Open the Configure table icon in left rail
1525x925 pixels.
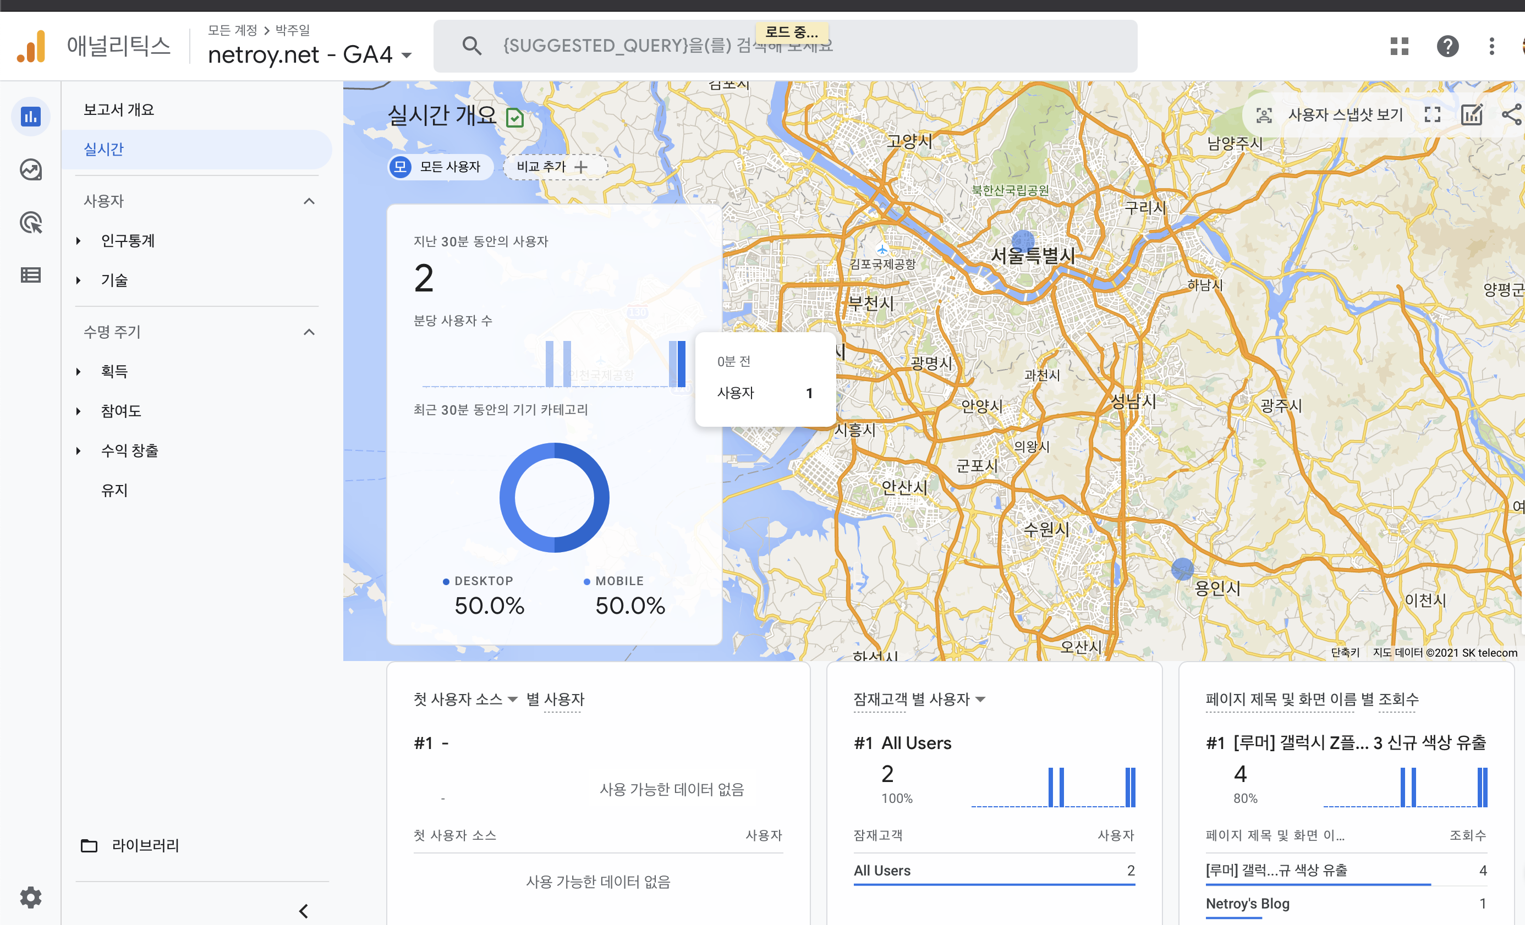click(30, 276)
